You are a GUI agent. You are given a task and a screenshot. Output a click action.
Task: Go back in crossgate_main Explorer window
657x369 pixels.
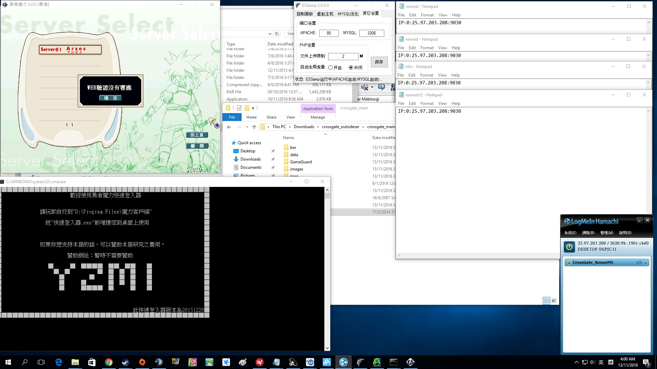coord(229,127)
